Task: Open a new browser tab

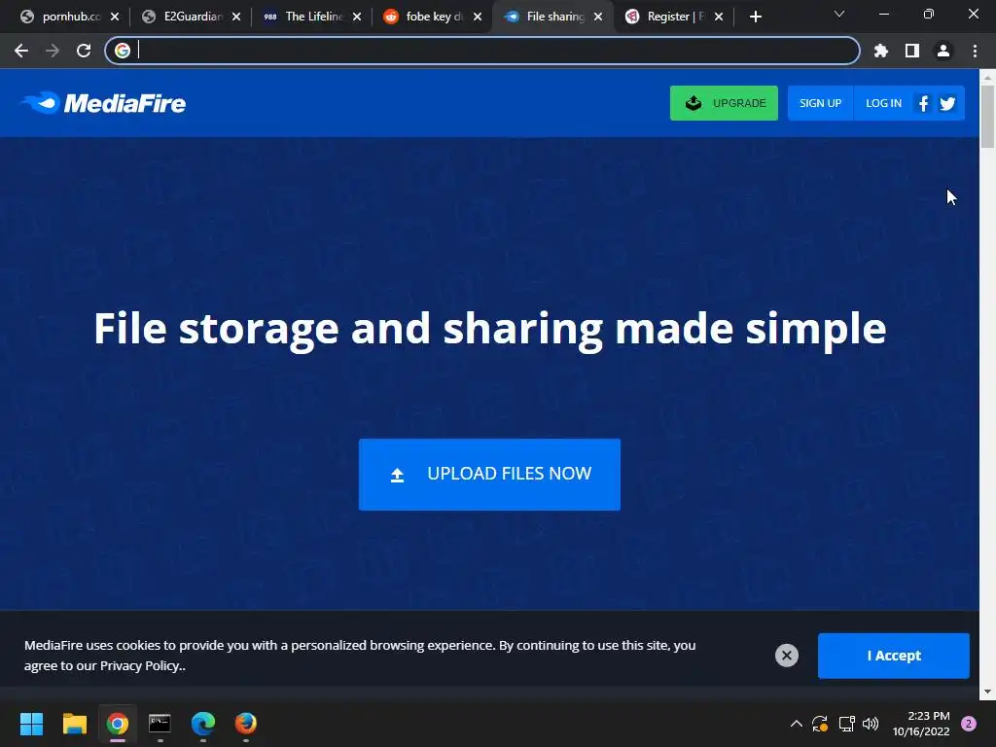Action: (755, 17)
